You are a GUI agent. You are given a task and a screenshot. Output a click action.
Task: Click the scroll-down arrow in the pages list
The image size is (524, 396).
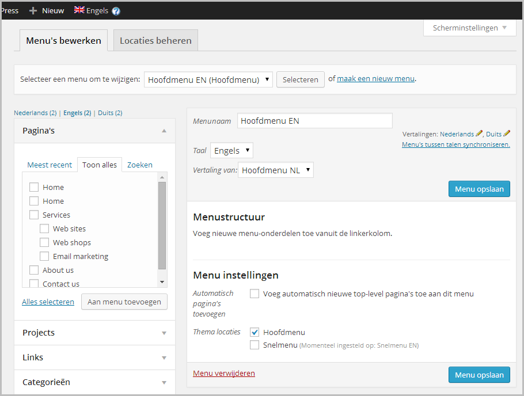pos(162,281)
